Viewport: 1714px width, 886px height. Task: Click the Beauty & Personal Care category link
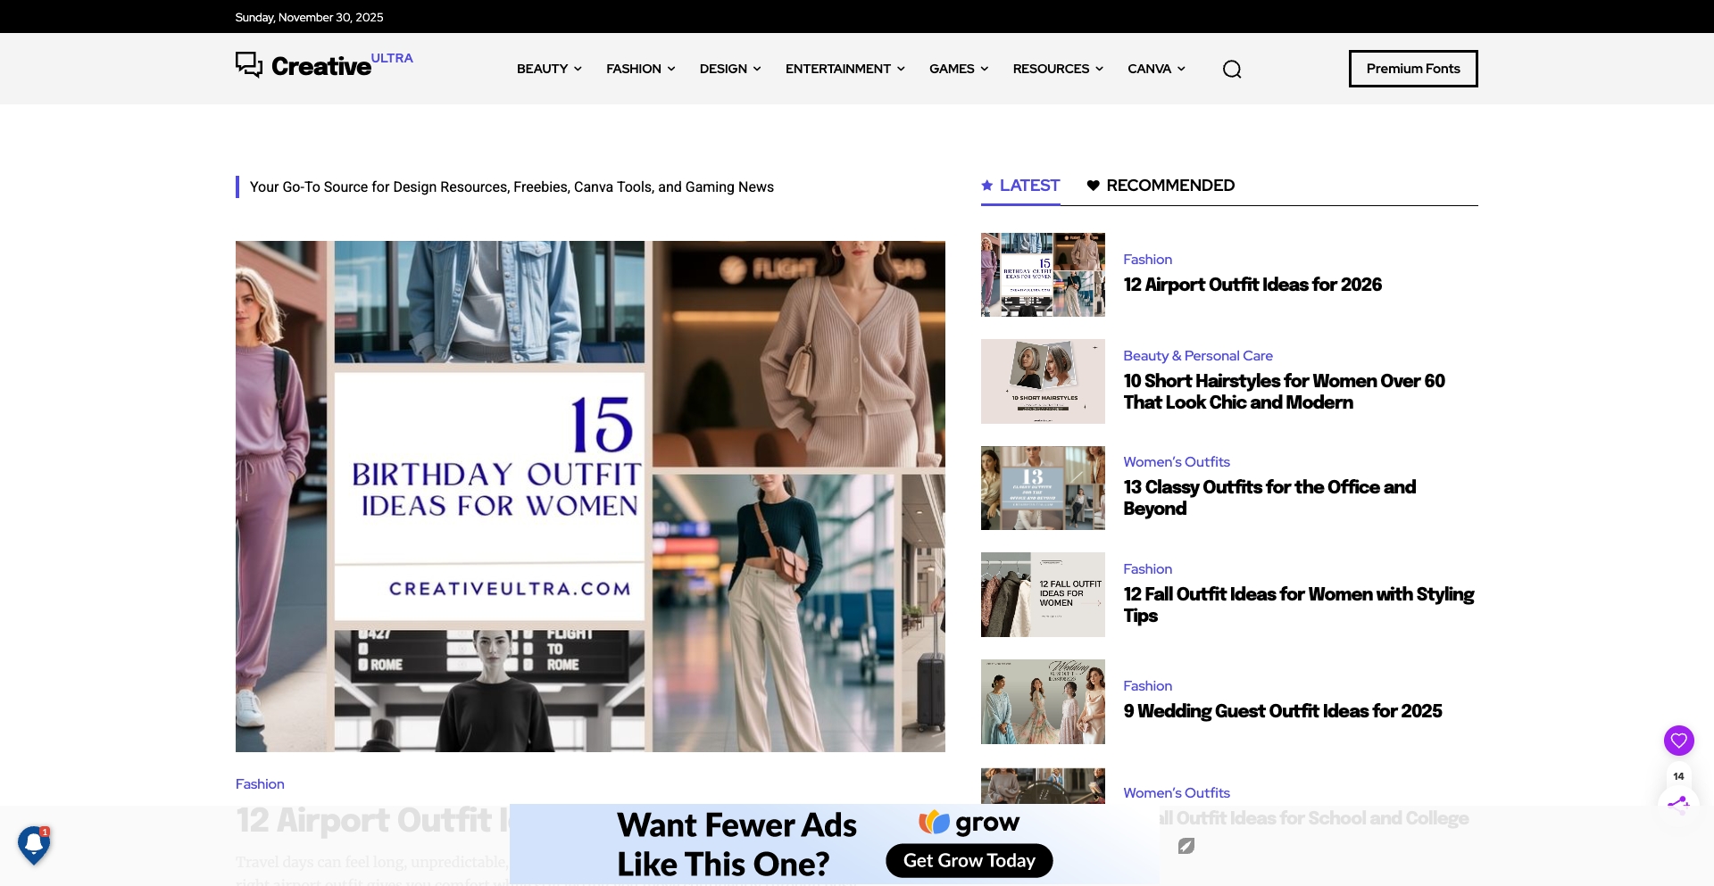point(1197,355)
